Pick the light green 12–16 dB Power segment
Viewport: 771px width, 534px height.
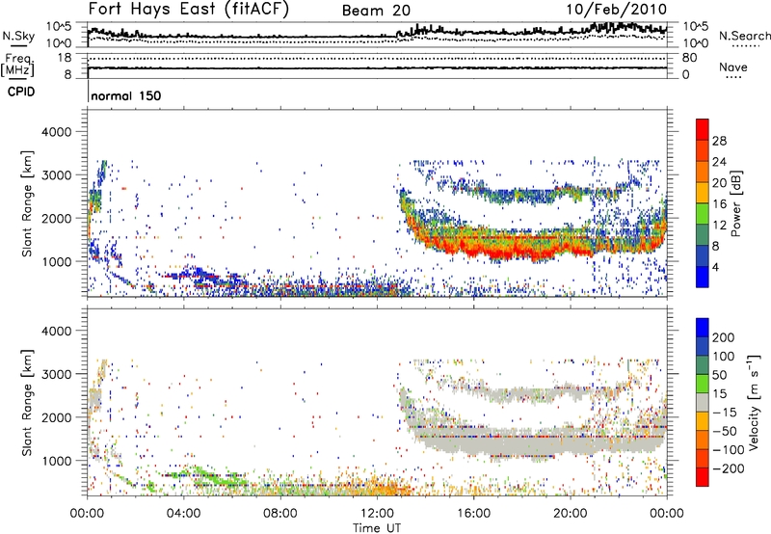click(703, 214)
